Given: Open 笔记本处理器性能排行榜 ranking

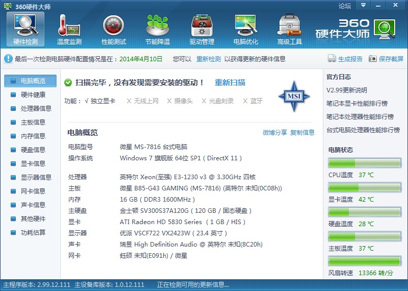Looking at the screenshot, I should tap(360, 117).
